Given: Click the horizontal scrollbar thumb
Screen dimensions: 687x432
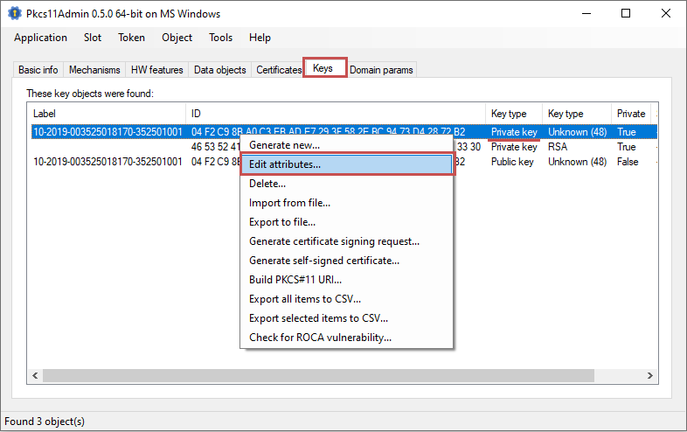Looking at the screenshot, I should pyautogui.click(x=318, y=375).
